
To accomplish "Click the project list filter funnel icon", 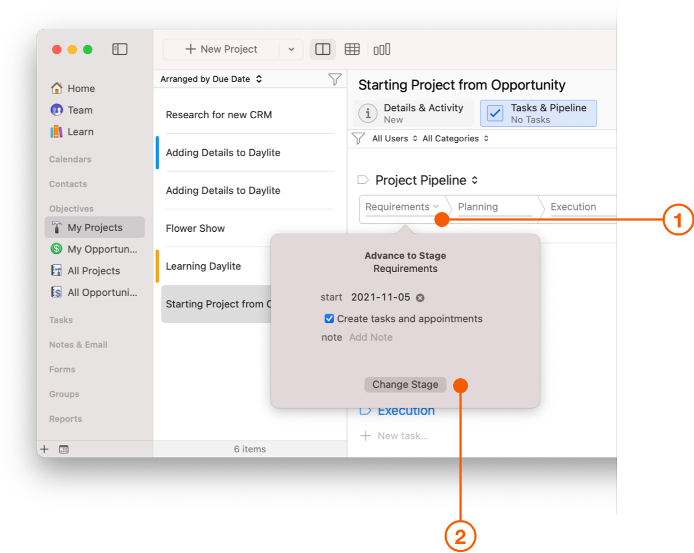I will [335, 79].
